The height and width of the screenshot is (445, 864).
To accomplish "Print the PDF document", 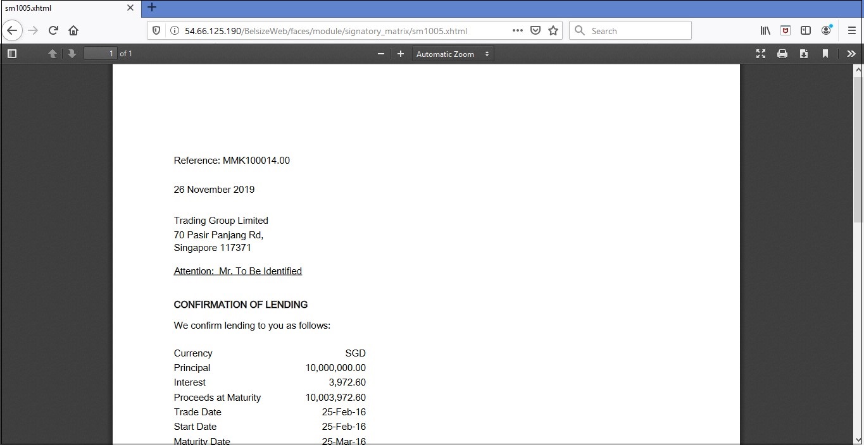I will (782, 54).
